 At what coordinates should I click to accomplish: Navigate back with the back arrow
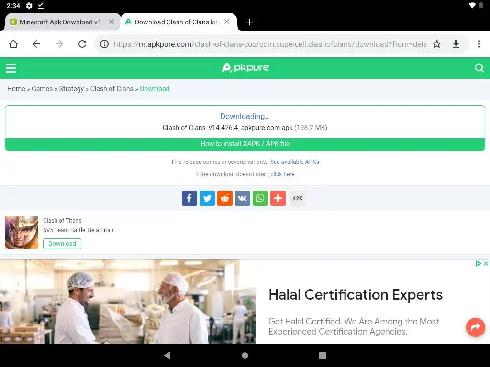point(36,44)
